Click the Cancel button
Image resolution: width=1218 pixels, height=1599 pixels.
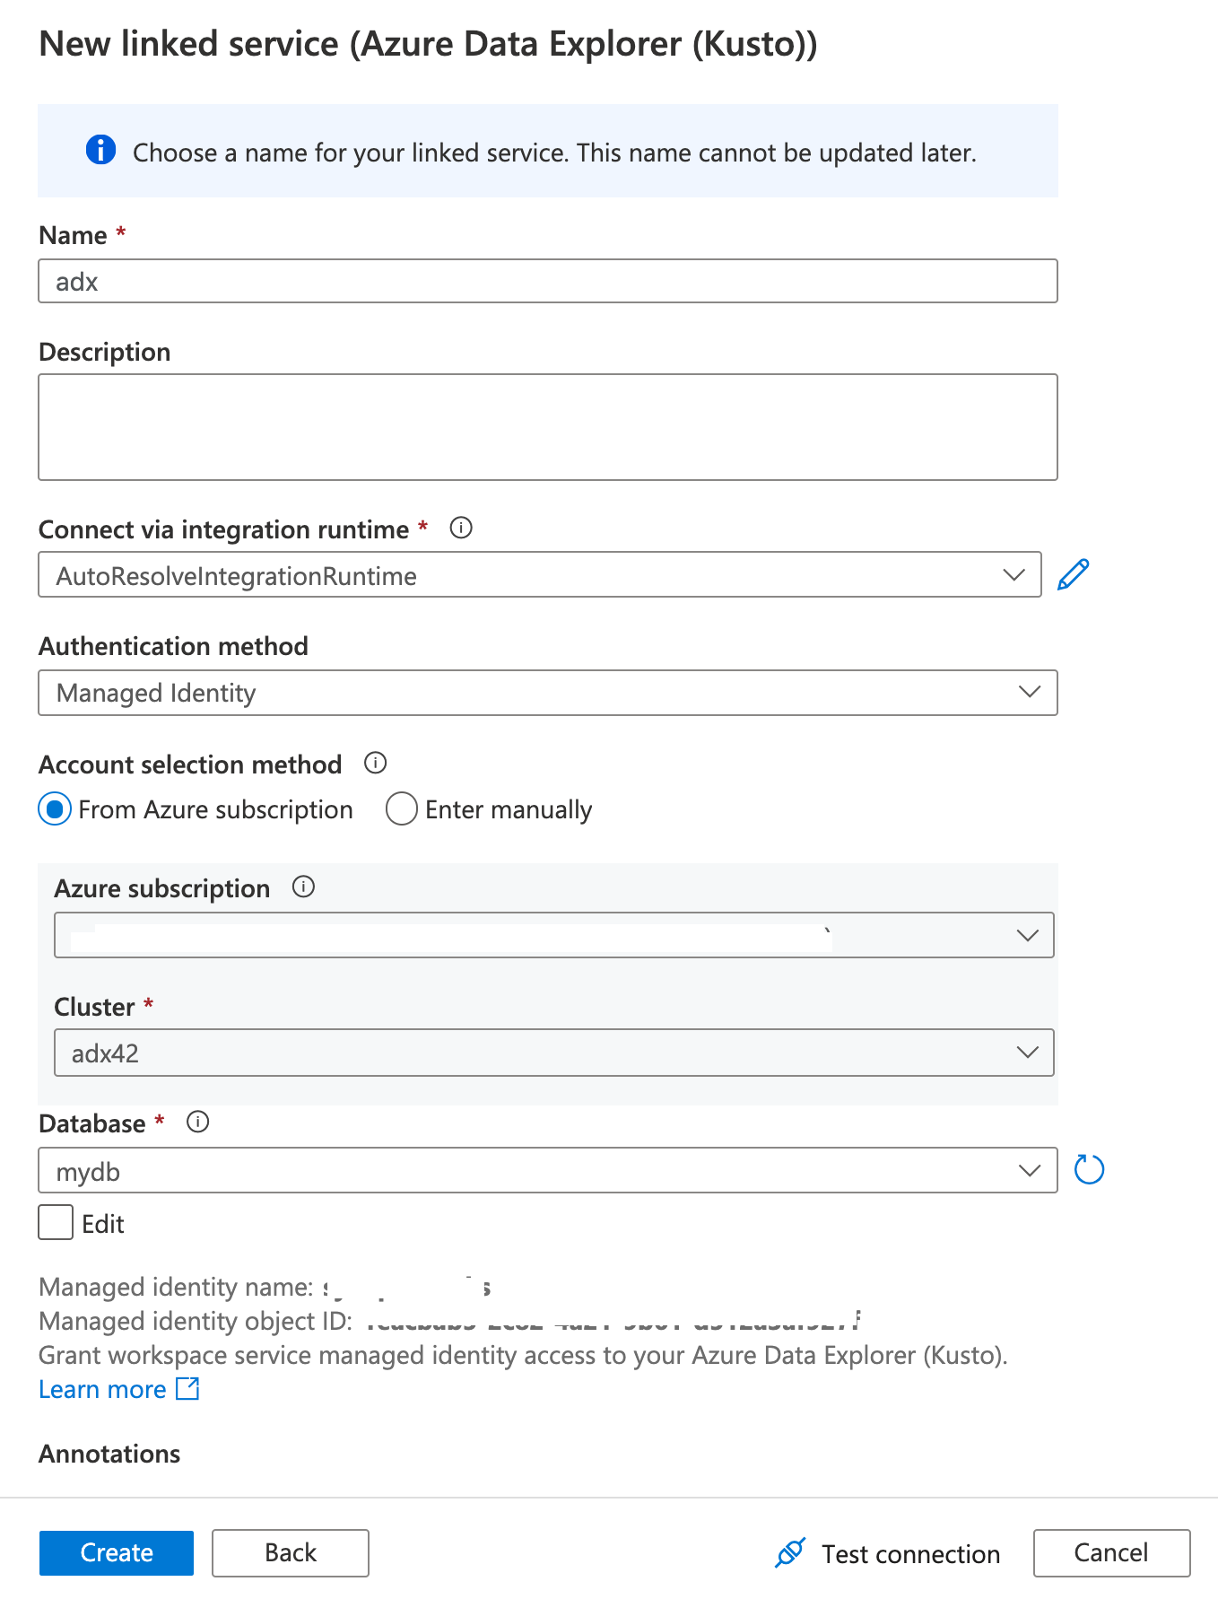click(1110, 1552)
